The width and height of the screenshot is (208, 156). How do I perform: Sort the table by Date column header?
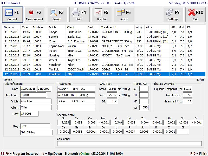(7, 27)
